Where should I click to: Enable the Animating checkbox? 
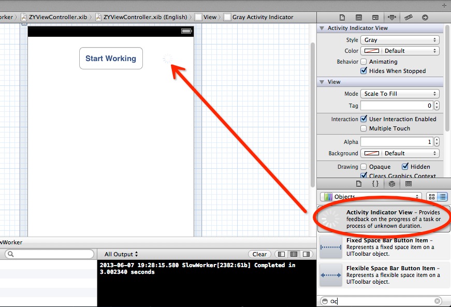364,62
